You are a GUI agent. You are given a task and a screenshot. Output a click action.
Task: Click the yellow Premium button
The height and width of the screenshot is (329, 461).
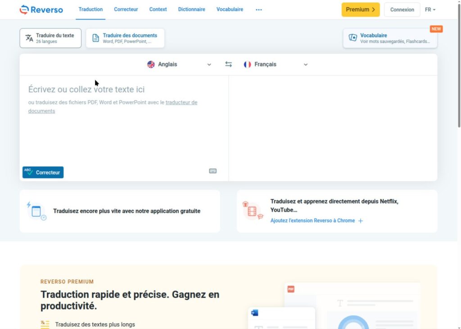(361, 10)
